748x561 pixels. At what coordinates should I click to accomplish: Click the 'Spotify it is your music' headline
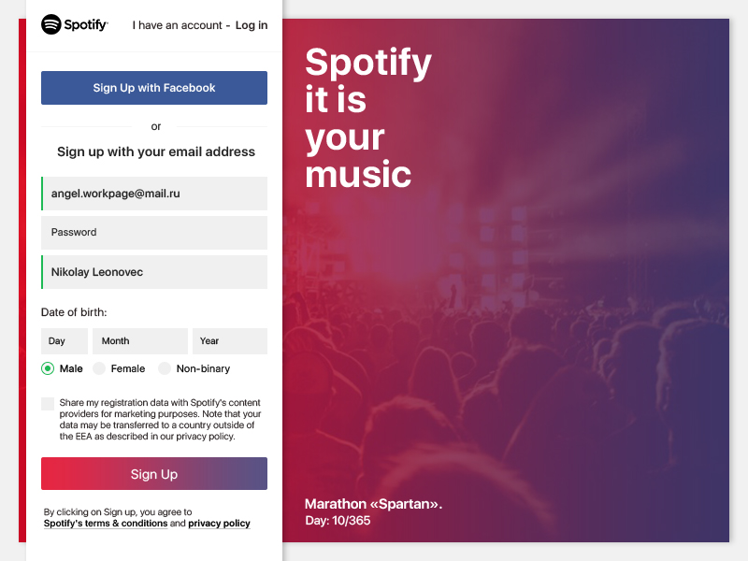pos(367,118)
